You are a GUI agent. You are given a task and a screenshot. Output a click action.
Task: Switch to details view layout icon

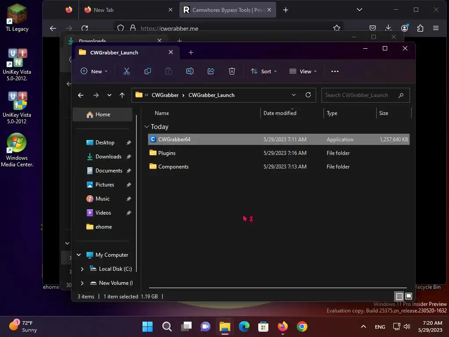(399, 296)
